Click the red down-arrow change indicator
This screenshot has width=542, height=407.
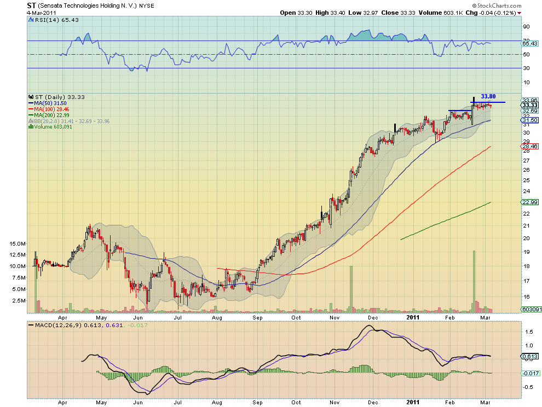pos(520,13)
